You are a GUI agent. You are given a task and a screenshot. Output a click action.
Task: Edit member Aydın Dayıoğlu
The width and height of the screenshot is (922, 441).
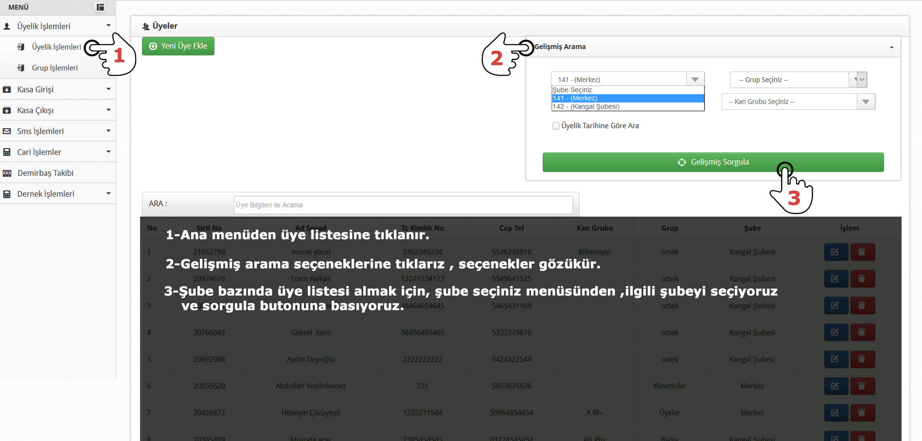tap(836, 359)
